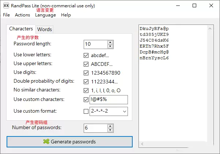This screenshot has width=220, height=154.
Task: Click the 1234567890 digits label
Action: pos(106,73)
